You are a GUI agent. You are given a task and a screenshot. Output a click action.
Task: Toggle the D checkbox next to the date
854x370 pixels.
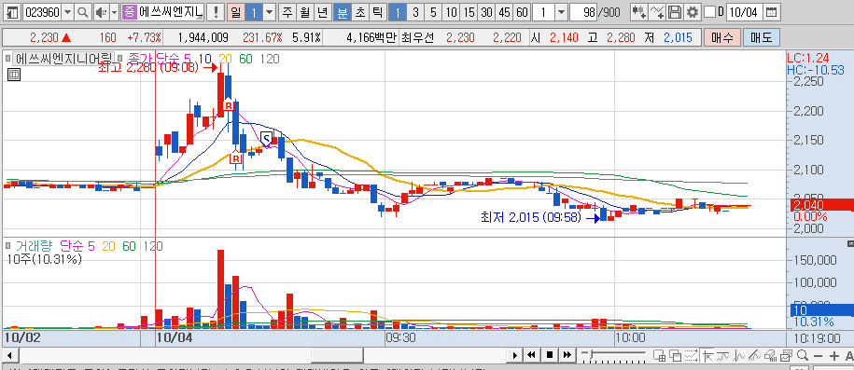tap(709, 11)
